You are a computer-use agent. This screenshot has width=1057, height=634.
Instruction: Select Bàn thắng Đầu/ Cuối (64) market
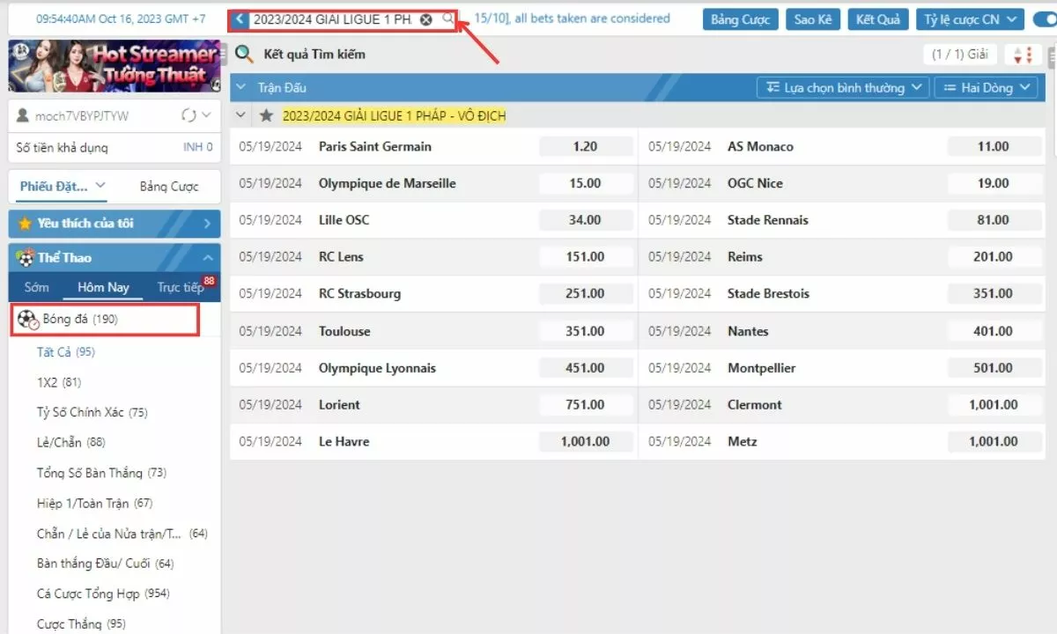(106, 564)
